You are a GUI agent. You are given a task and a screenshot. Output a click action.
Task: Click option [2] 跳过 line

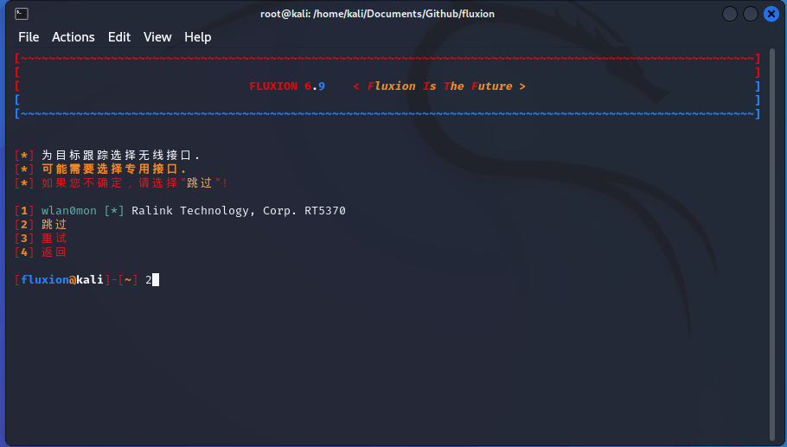click(41, 224)
